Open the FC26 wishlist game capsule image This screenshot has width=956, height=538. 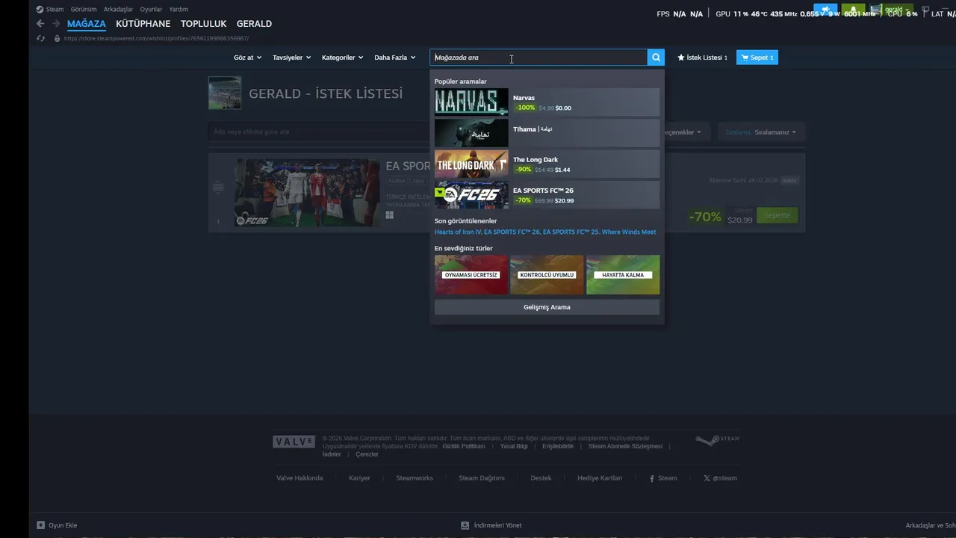[x=307, y=193]
